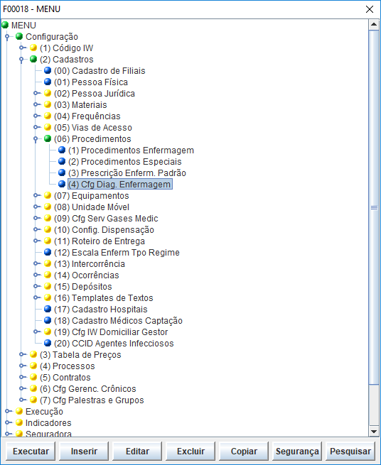Click the green ball icon next to Configuração
Screen dimensions: 381x465
click(x=19, y=36)
